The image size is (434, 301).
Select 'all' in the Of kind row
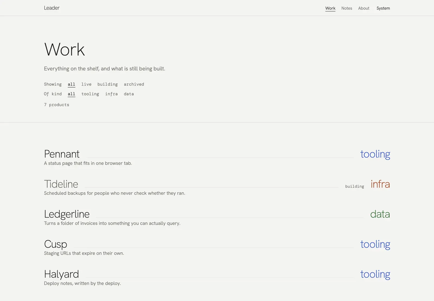(71, 94)
